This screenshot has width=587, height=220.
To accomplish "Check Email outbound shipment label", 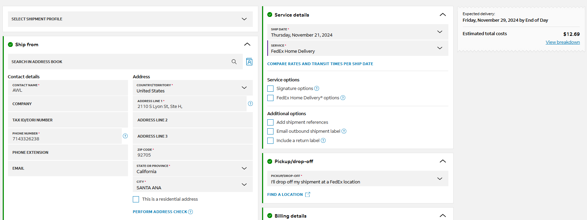I will [x=270, y=131].
